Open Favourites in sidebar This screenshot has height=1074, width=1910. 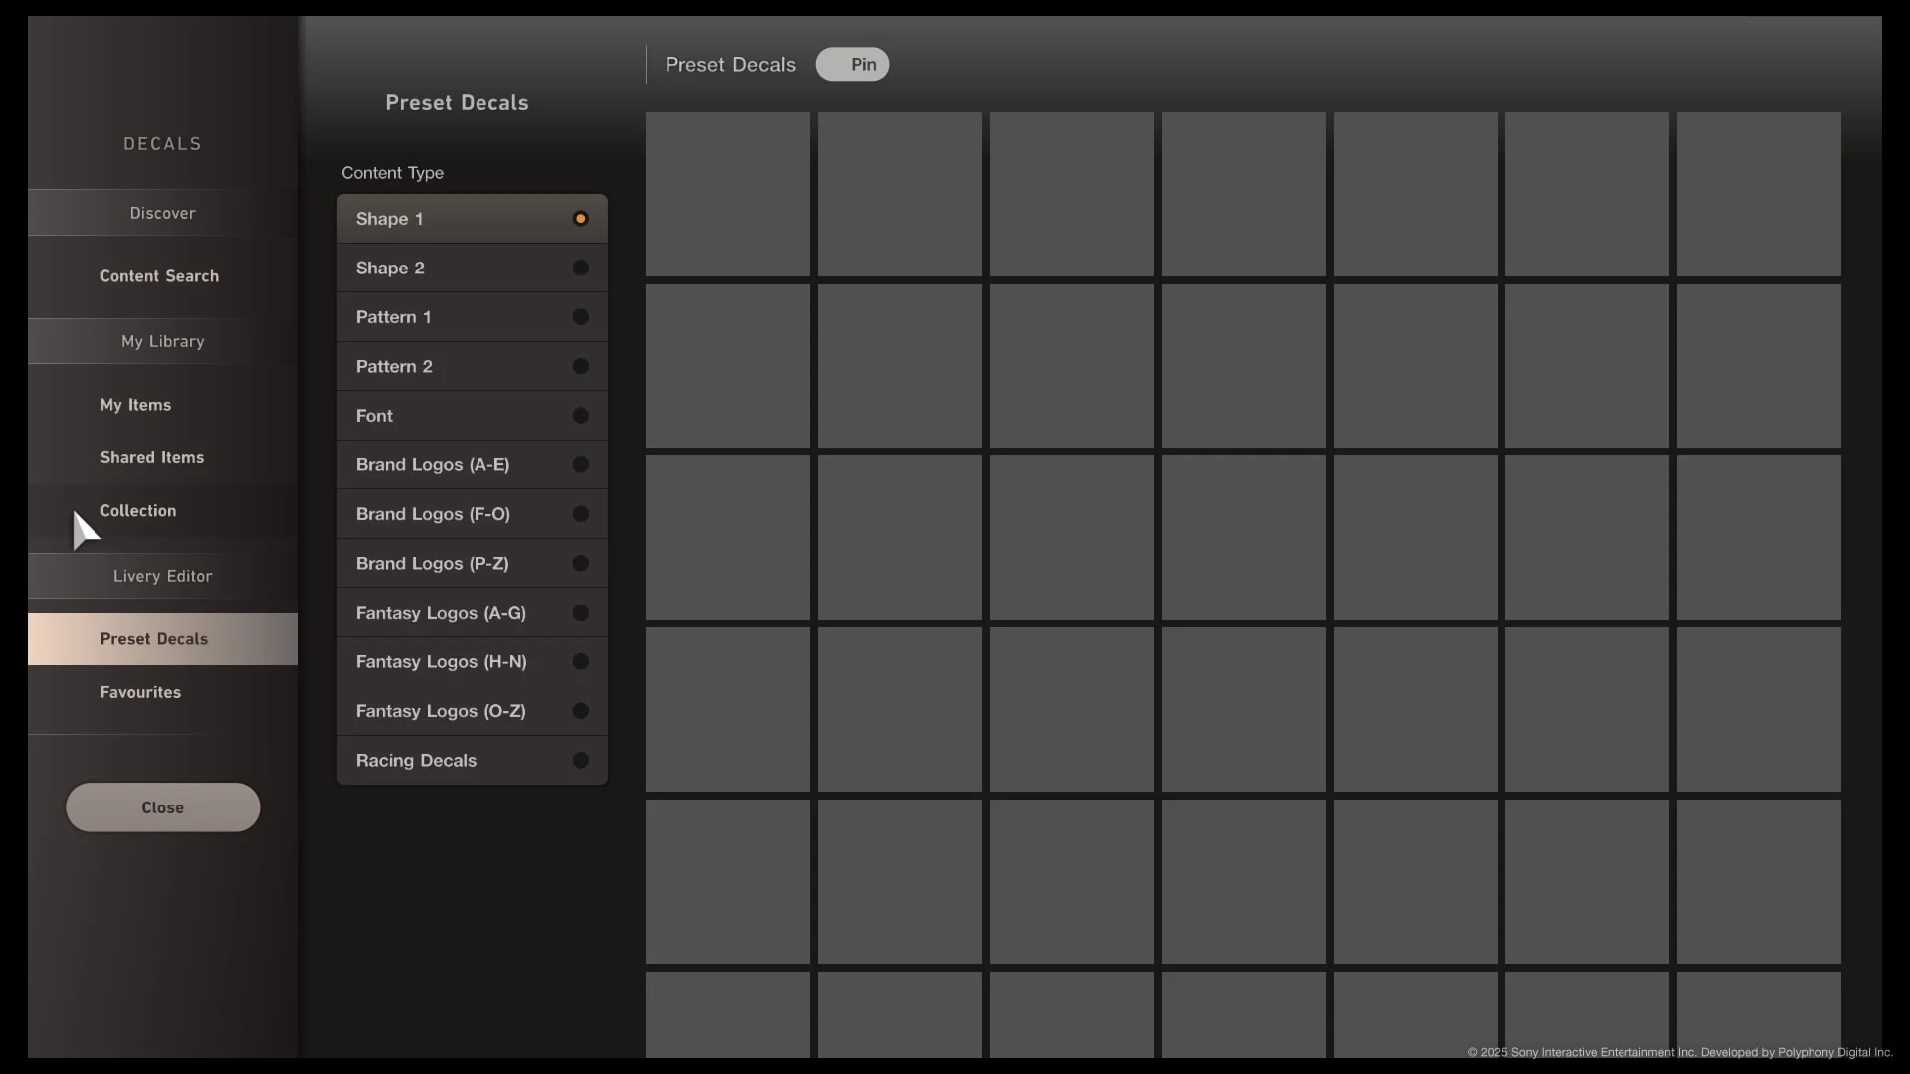tap(163, 692)
